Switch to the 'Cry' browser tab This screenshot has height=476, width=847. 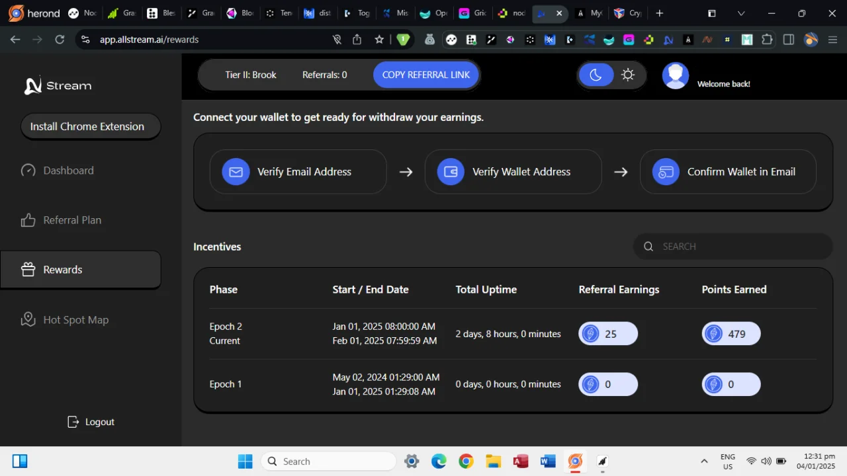pyautogui.click(x=627, y=13)
